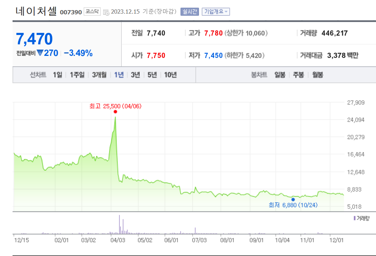
Task: Select the 3개월 line chart tab
Action: (x=99, y=75)
